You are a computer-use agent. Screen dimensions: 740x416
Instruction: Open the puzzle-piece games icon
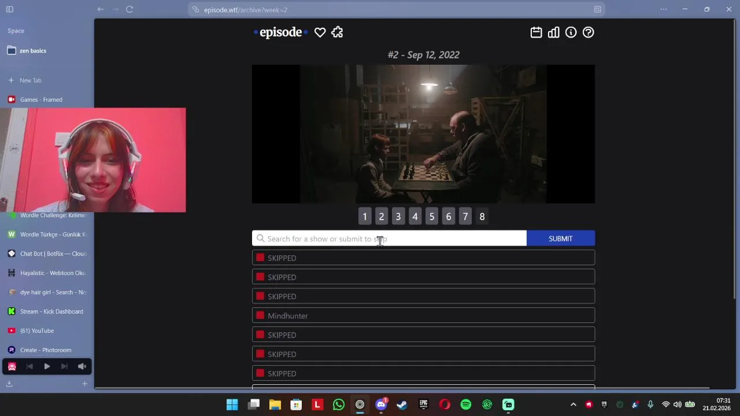[x=337, y=33]
